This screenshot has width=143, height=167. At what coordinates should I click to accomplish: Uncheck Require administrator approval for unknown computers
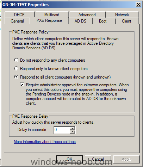22,85
